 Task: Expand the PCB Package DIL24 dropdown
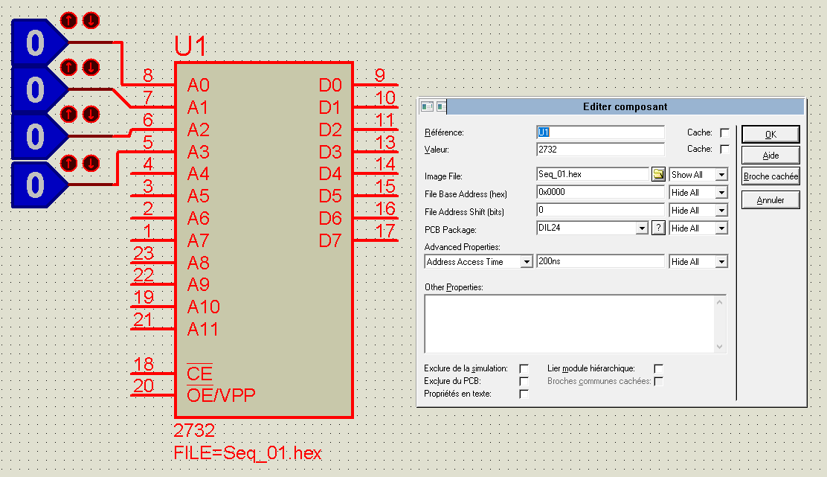[x=643, y=228]
